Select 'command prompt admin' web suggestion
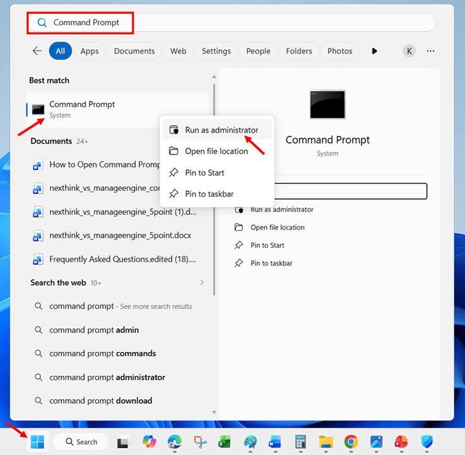 pyautogui.click(x=94, y=330)
